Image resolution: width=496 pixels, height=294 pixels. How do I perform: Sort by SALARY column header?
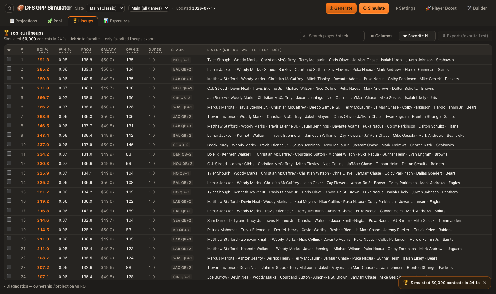pos(108,50)
